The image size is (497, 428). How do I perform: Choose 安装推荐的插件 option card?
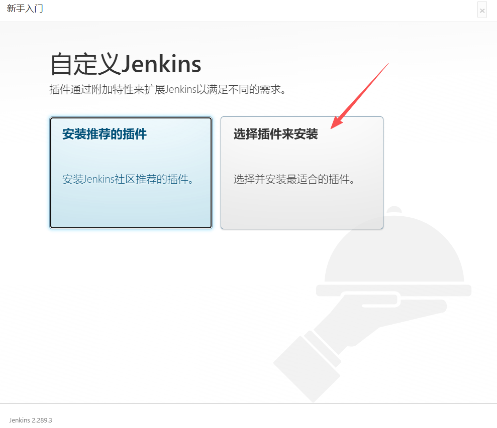(131, 173)
